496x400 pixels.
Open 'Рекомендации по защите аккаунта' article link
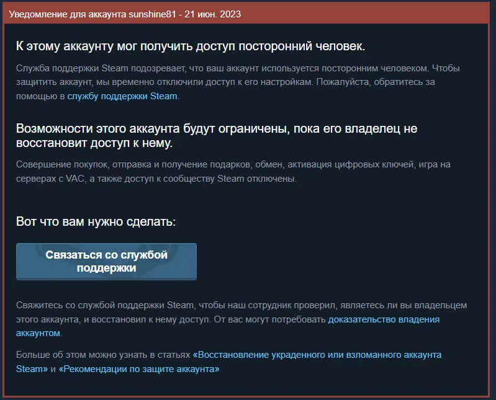[139, 369]
